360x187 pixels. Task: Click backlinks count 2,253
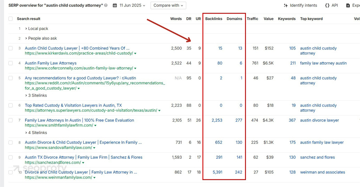coord(217,120)
